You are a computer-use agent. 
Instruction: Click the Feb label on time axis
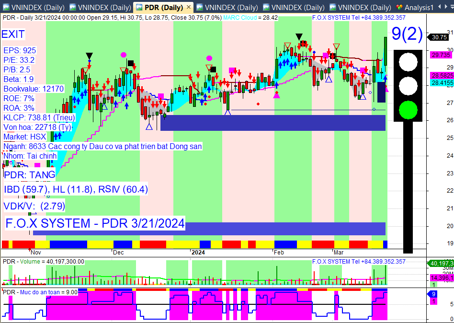279,253
